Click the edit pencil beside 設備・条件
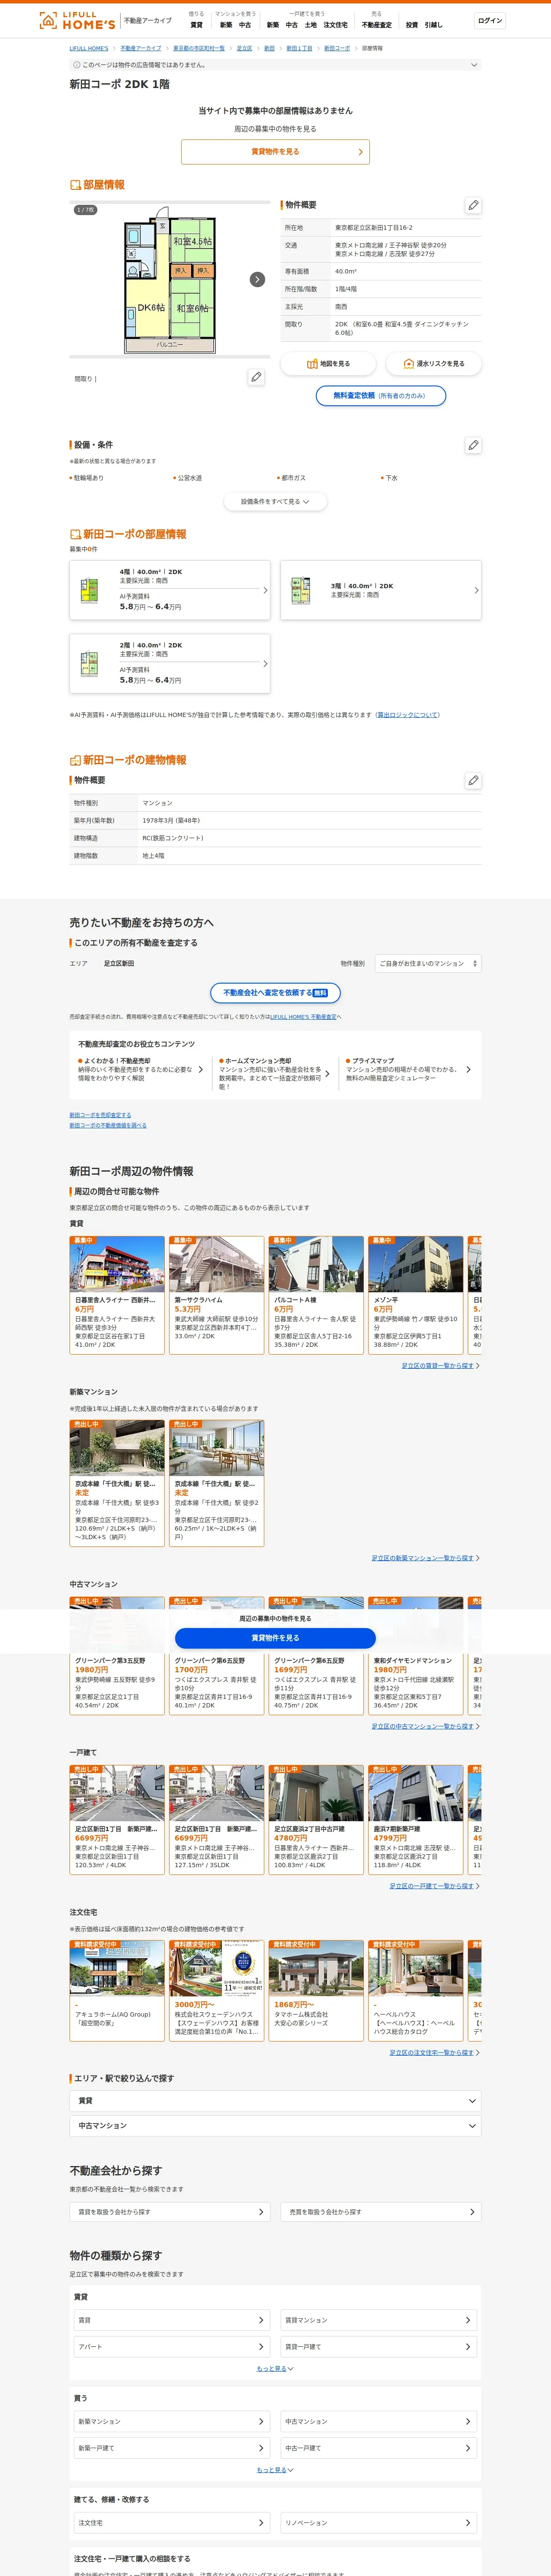 pos(473,445)
